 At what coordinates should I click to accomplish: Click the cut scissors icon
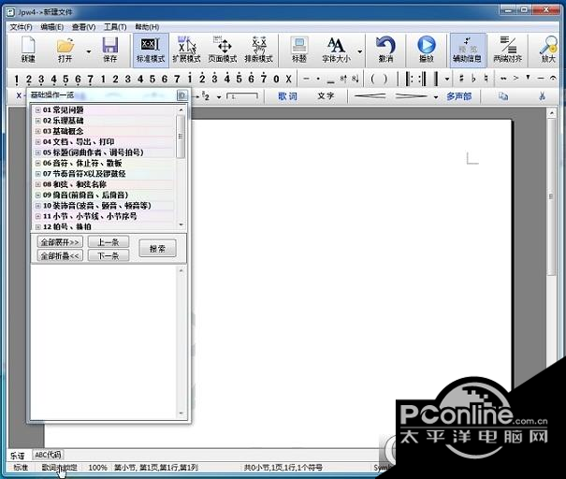click(x=543, y=96)
